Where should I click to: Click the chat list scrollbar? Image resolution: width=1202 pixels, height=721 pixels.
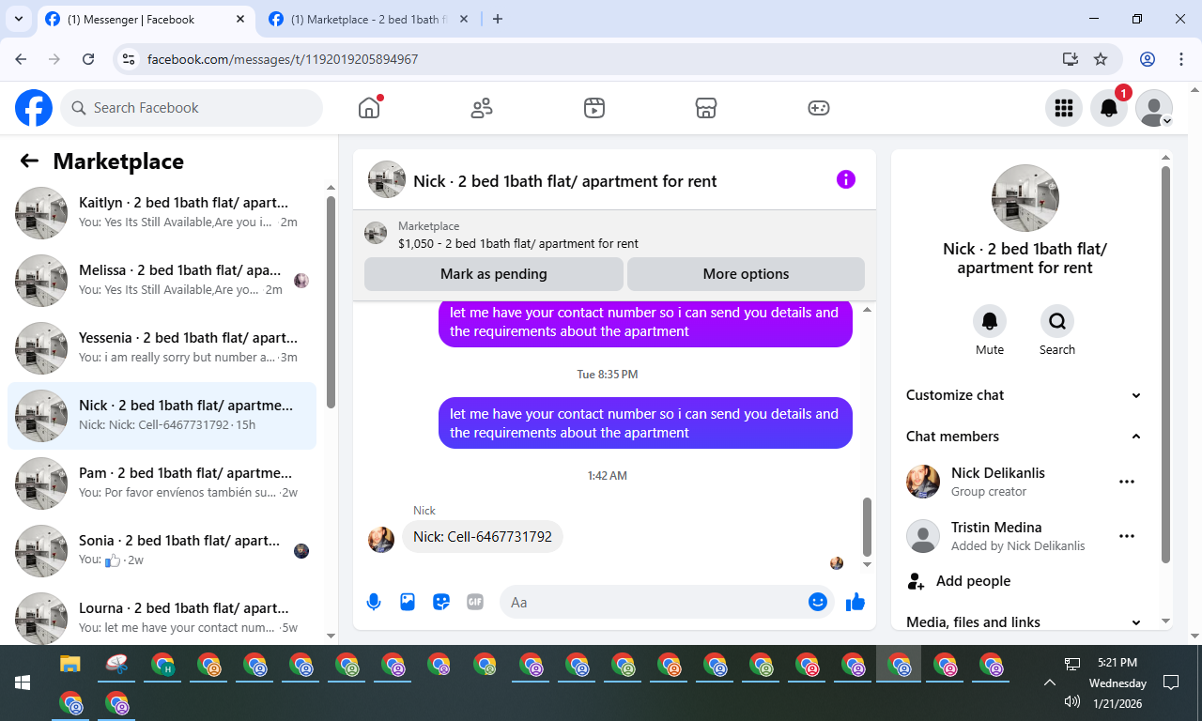pyautogui.click(x=331, y=301)
